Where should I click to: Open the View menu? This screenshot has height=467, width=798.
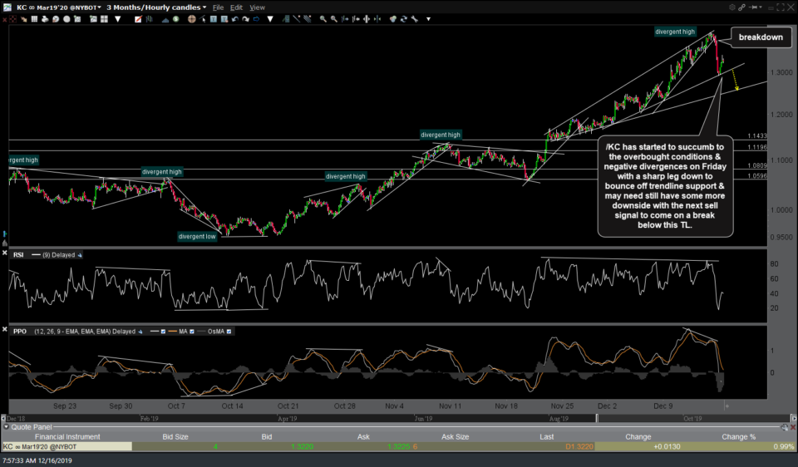coord(258,7)
